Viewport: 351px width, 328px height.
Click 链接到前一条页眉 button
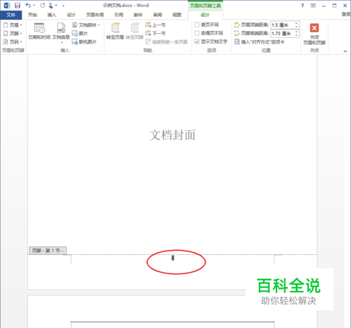[166, 41]
